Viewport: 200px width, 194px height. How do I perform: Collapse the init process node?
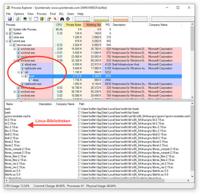[19, 72]
